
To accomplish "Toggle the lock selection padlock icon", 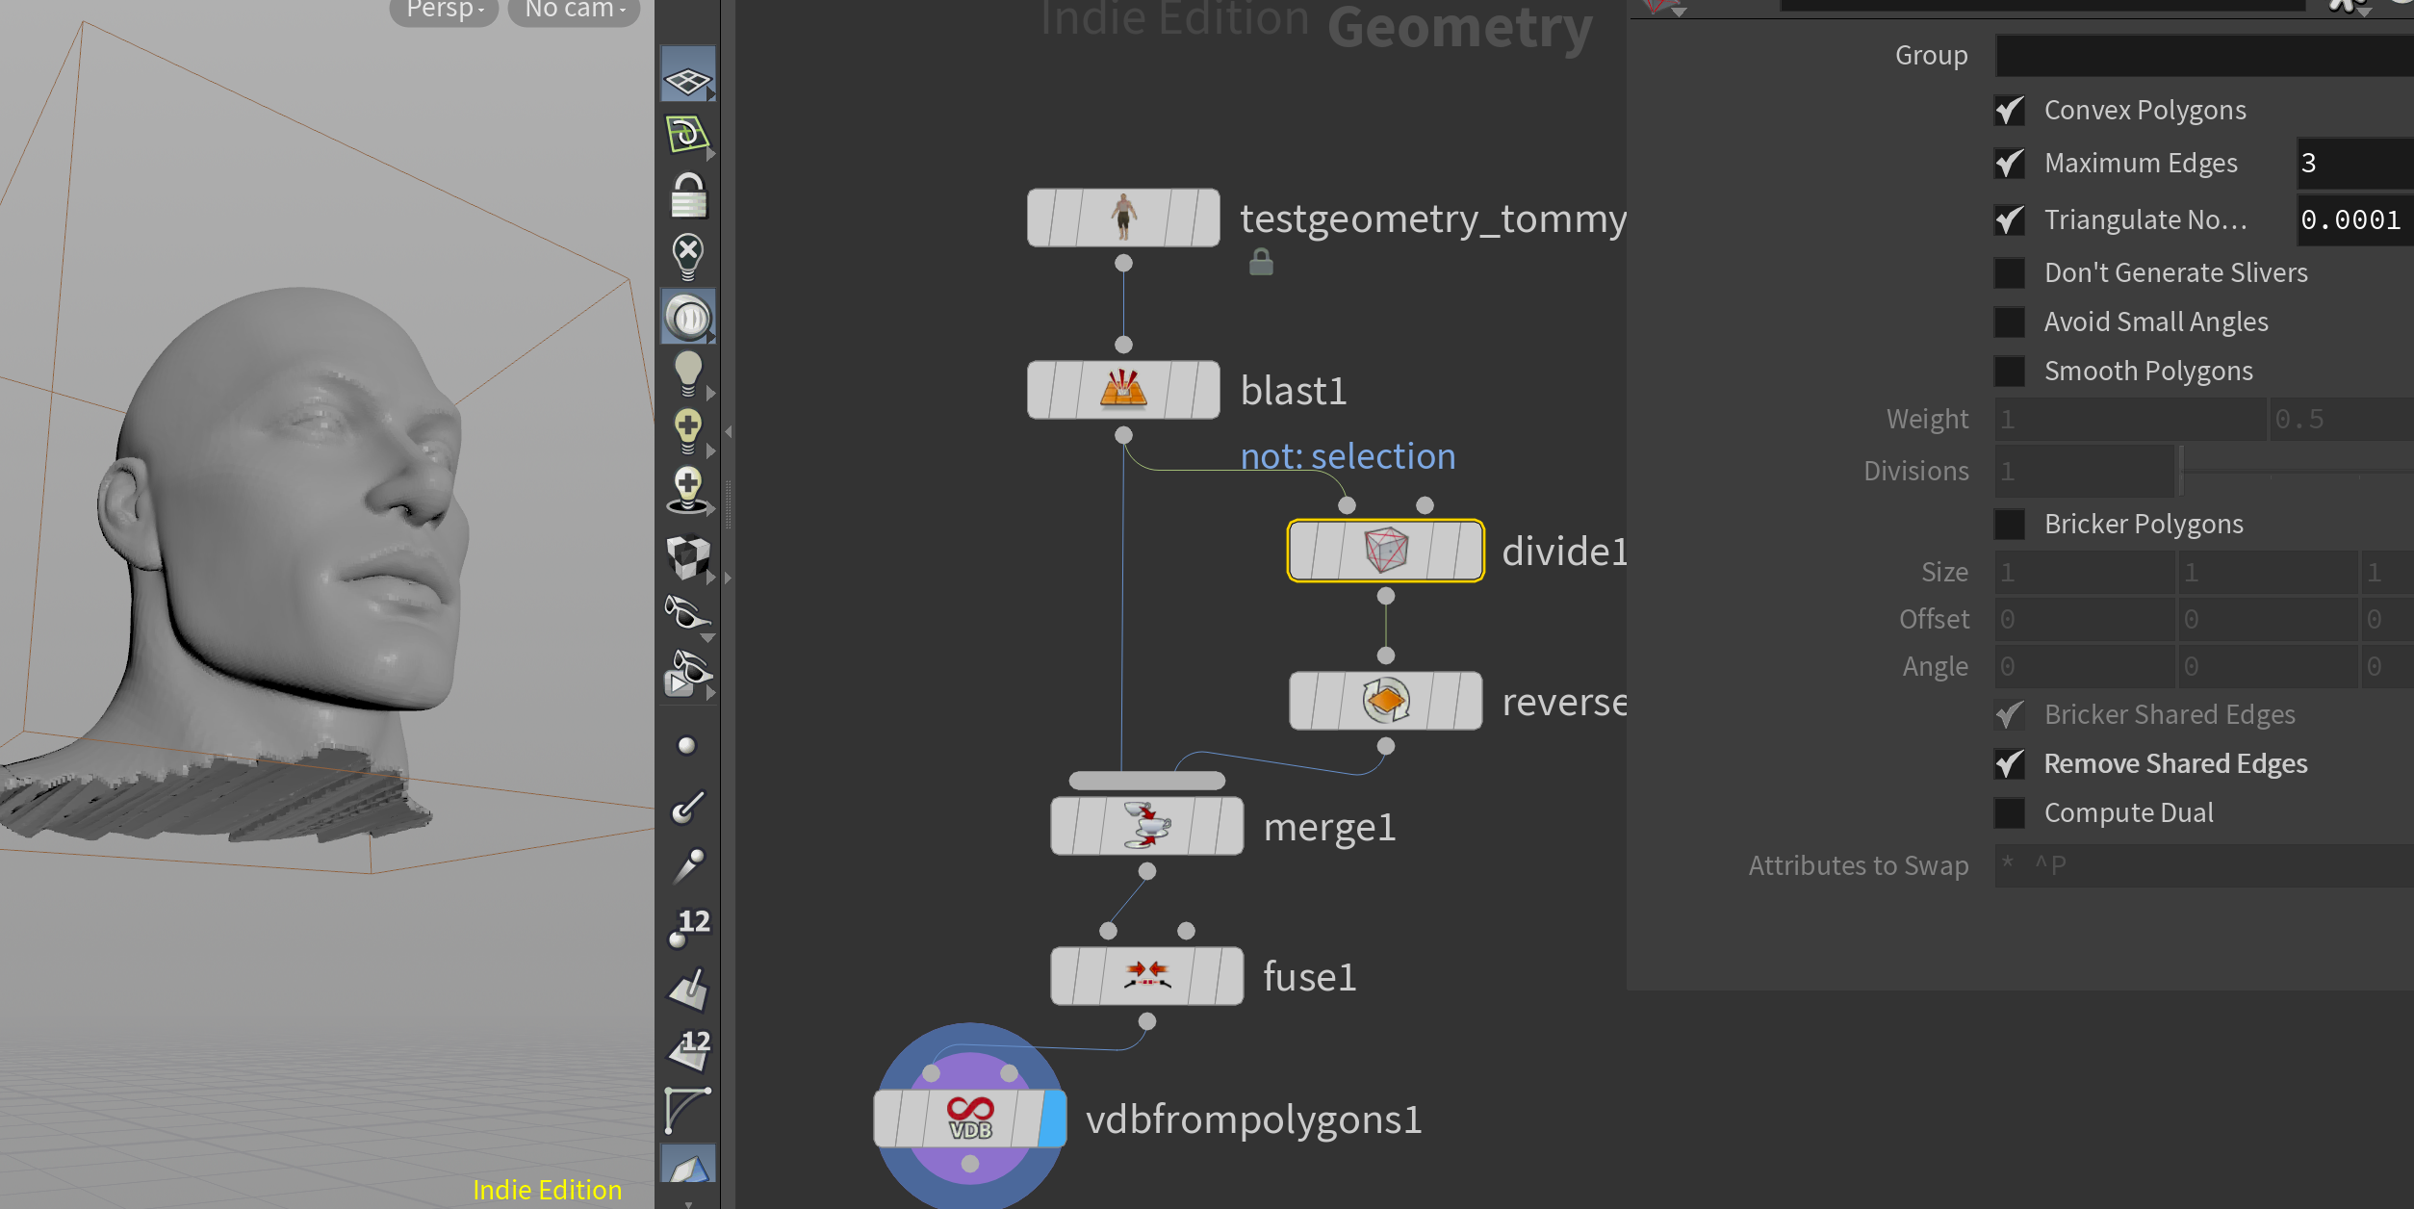I will [687, 195].
